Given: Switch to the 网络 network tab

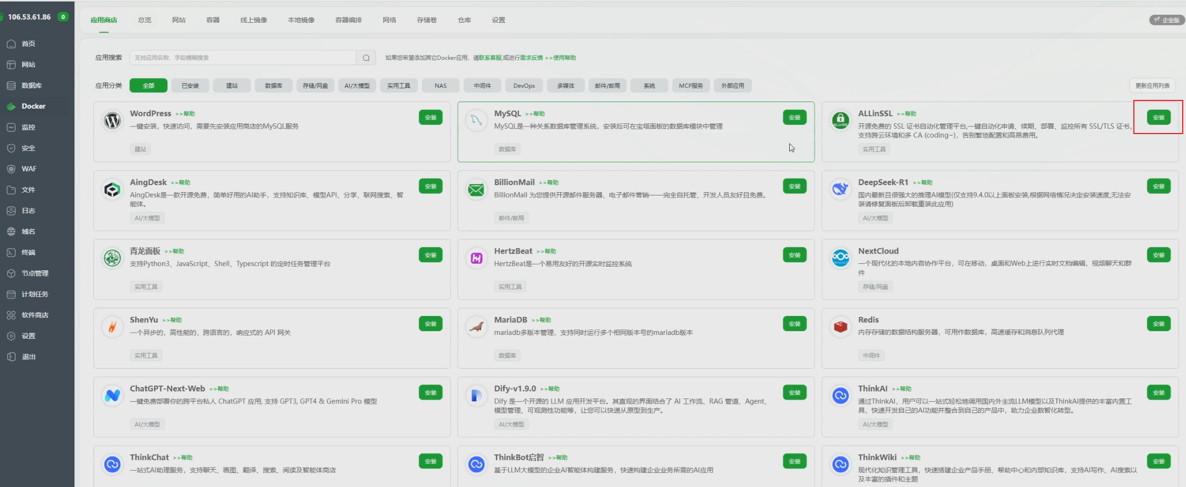Looking at the screenshot, I should (x=389, y=20).
